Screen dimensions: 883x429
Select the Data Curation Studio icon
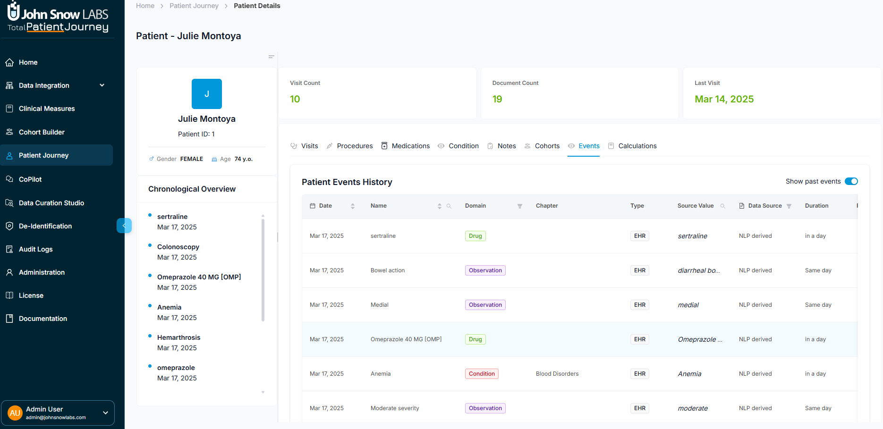click(9, 202)
